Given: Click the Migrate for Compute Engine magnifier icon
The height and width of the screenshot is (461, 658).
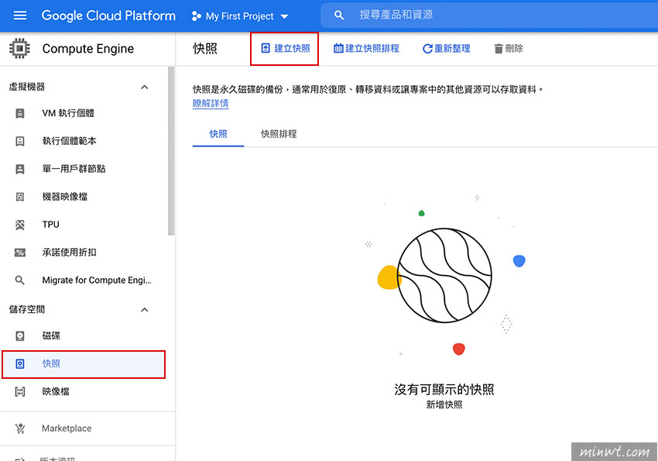Looking at the screenshot, I should [x=19, y=280].
